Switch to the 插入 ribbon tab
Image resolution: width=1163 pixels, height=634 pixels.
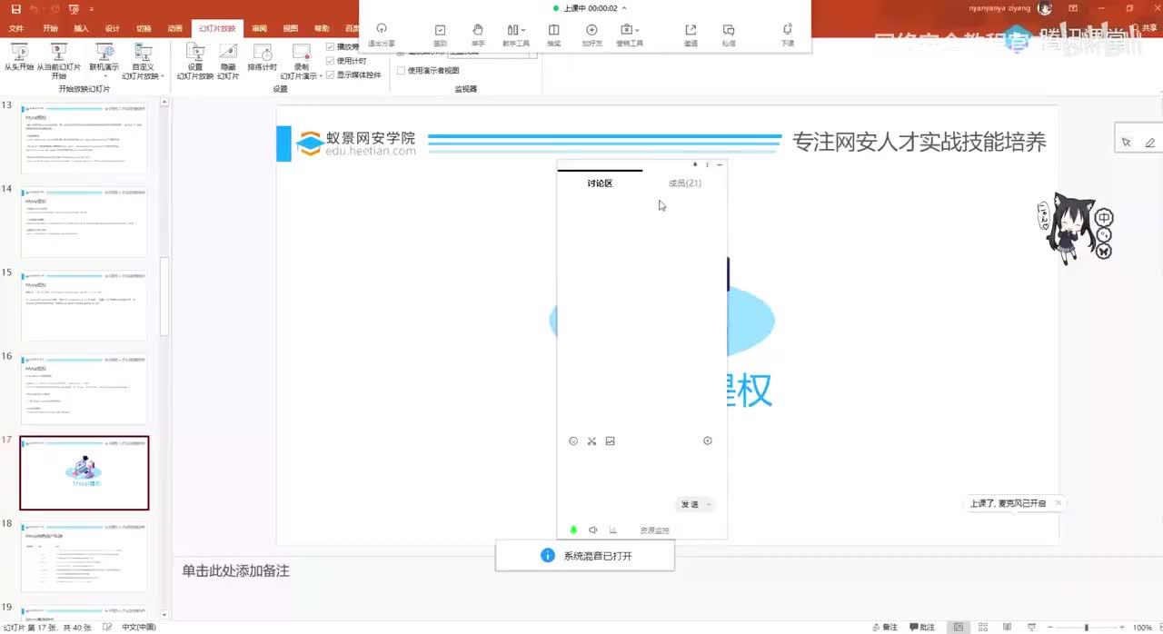(81, 28)
